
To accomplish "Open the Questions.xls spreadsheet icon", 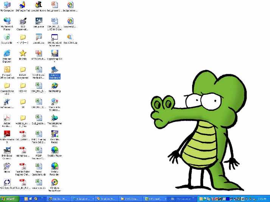I will tap(39, 169).
